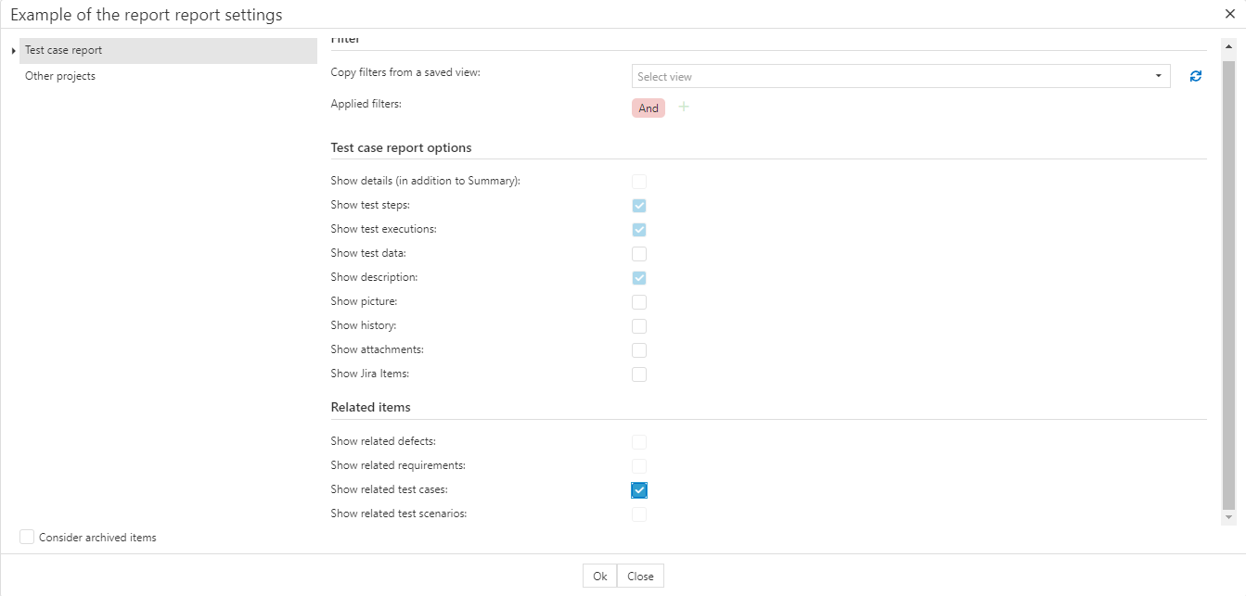The height and width of the screenshot is (596, 1246).
Task: Enable Show test data checkbox
Action: tap(639, 254)
